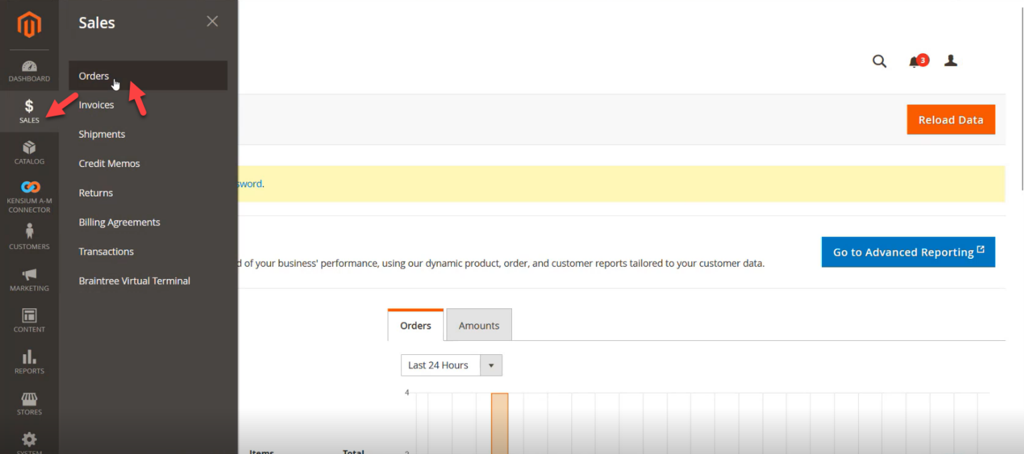The width and height of the screenshot is (1024, 454).
Task: Open the admin search magnifier icon
Action: [879, 61]
